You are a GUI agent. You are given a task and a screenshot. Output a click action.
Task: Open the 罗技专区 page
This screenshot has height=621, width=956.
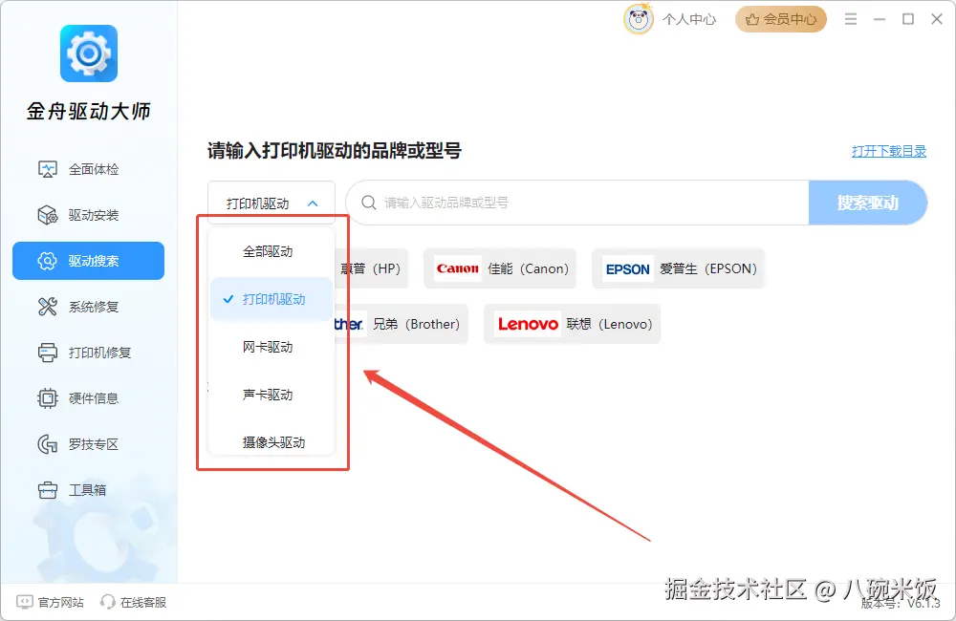(88, 444)
